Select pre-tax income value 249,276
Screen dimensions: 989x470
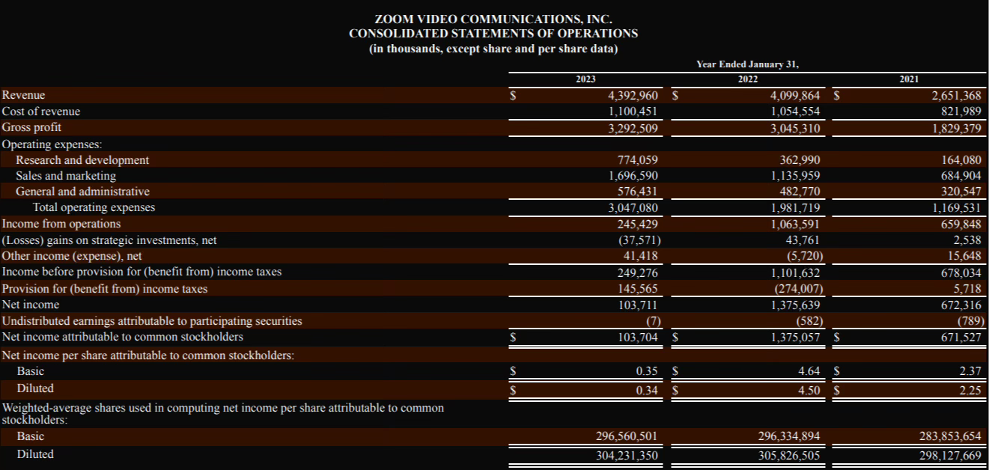coord(638,272)
